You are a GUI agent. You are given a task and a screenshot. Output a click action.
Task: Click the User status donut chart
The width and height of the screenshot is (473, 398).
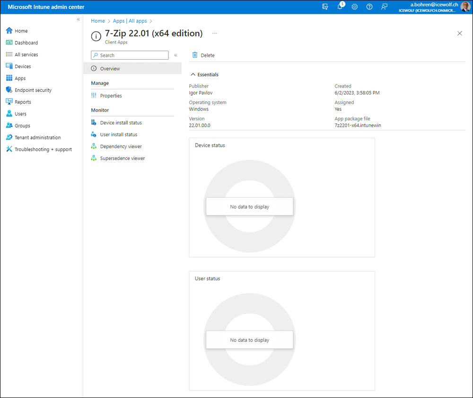coord(249,339)
